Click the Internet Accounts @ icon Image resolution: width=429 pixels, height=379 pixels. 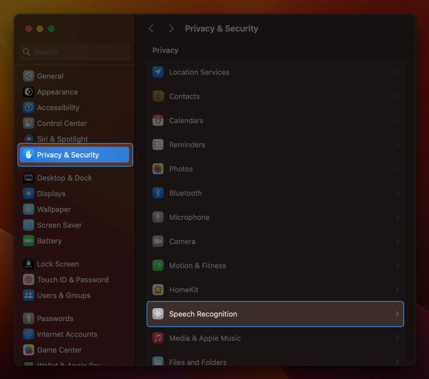(29, 334)
